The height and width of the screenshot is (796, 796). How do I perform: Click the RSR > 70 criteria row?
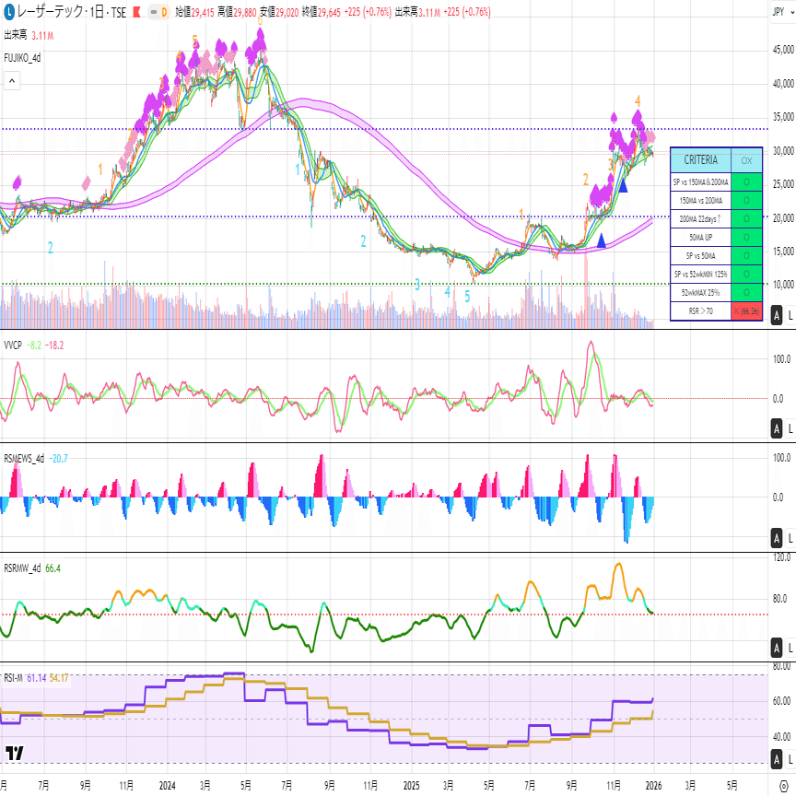(716, 310)
